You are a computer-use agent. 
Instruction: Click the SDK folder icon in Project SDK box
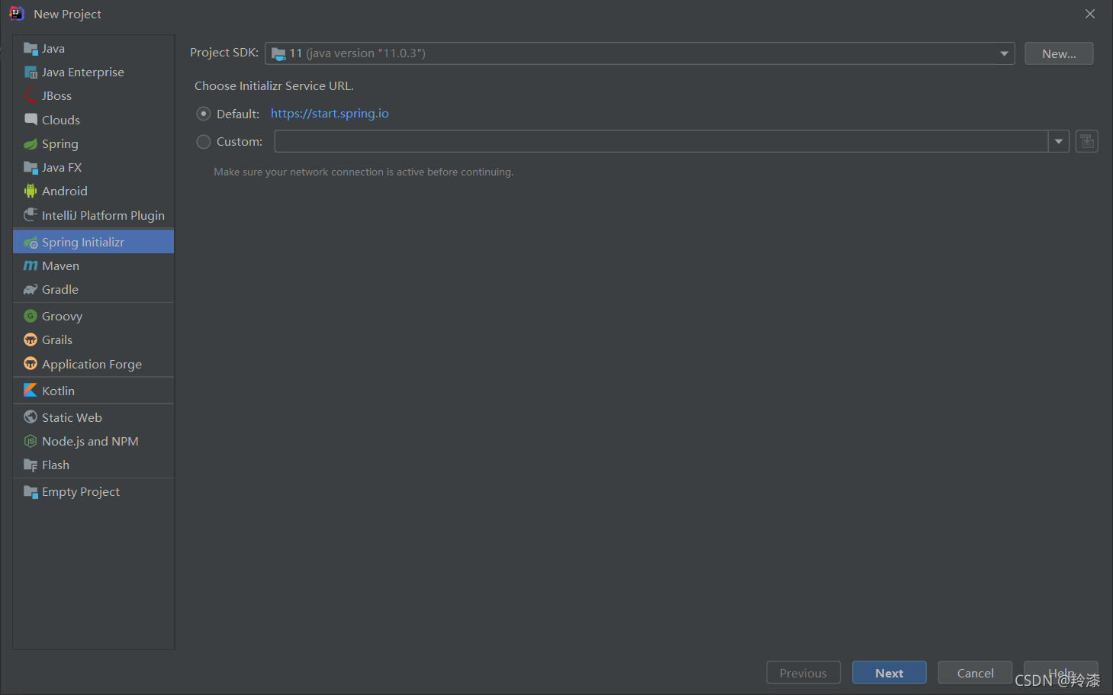point(279,53)
